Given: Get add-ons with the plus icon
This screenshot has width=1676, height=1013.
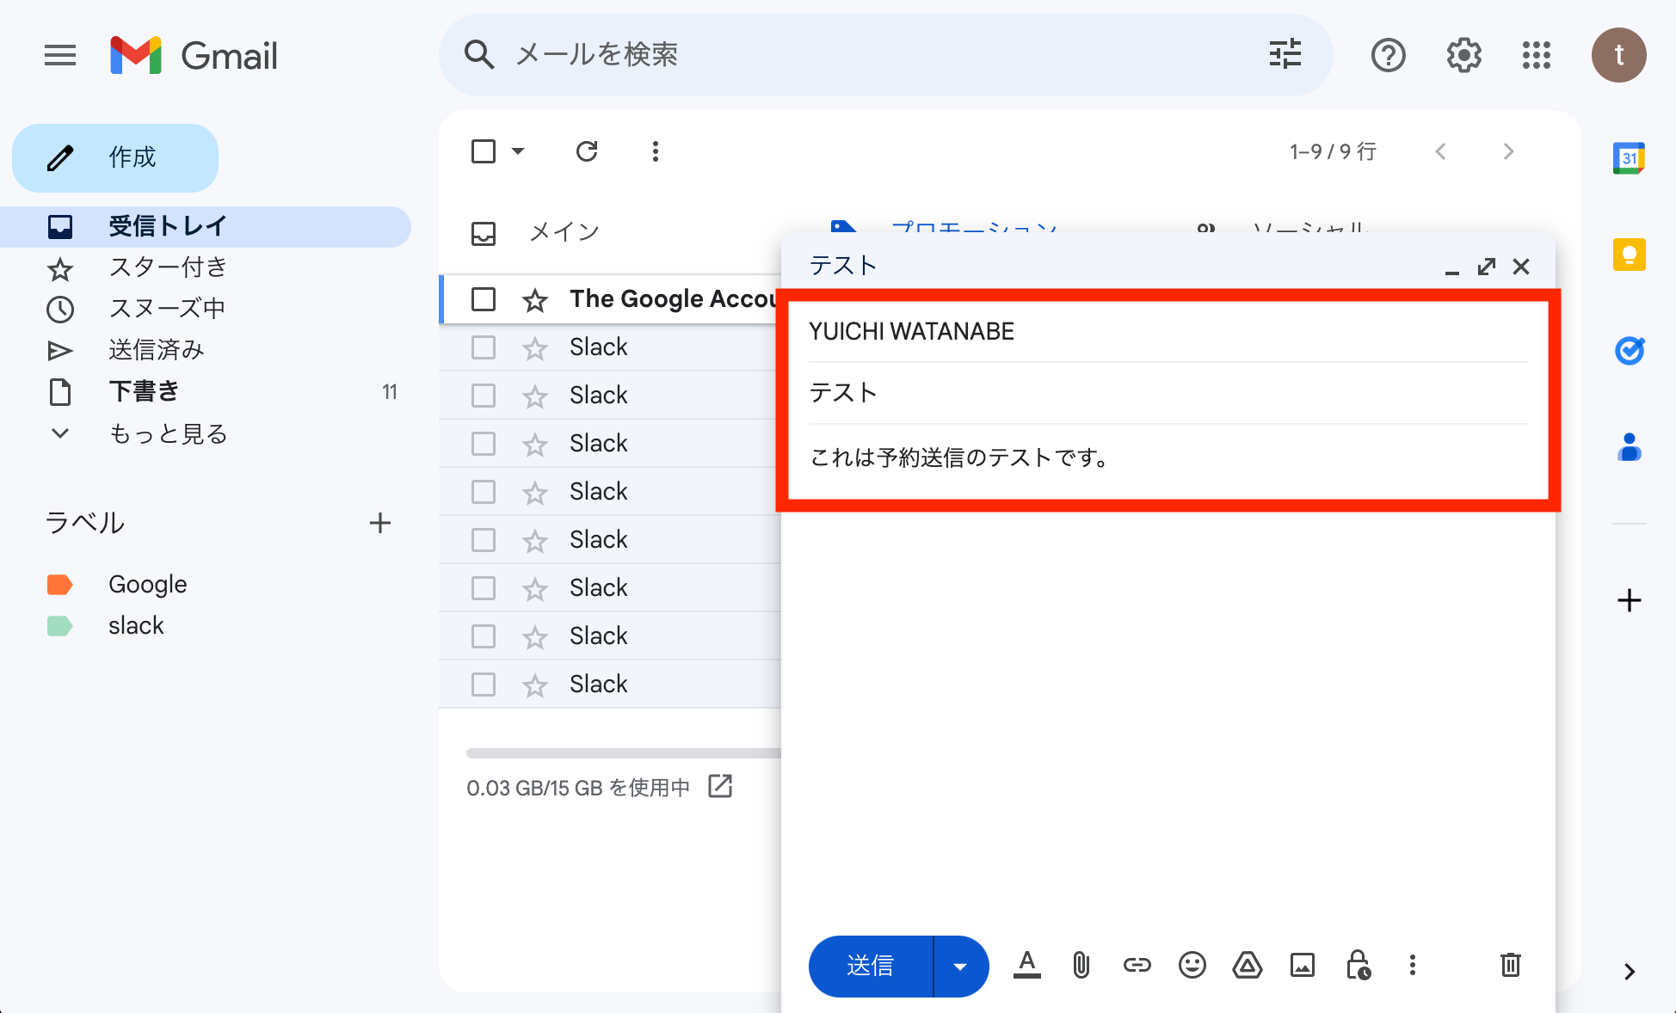Looking at the screenshot, I should point(1629,600).
